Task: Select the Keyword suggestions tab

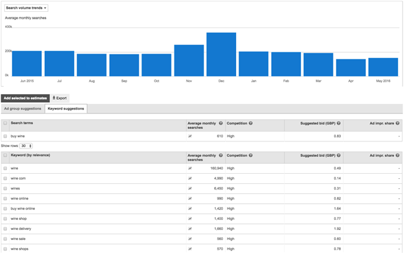Action: tap(66, 108)
